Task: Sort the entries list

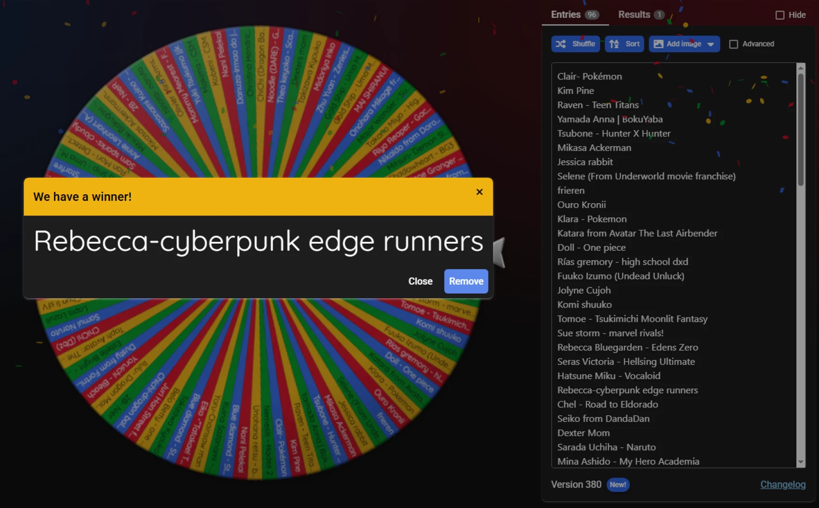Action: 624,44
